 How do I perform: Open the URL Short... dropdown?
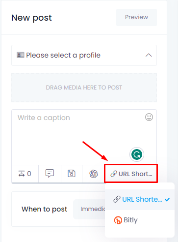[131, 174]
